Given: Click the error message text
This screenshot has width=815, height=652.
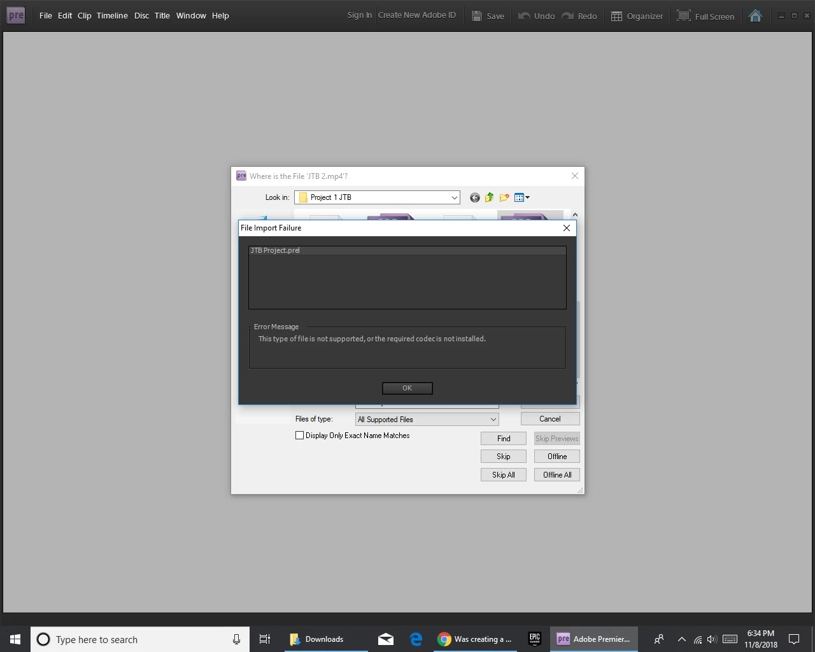Looking at the screenshot, I should pyautogui.click(x=372, y=339).
